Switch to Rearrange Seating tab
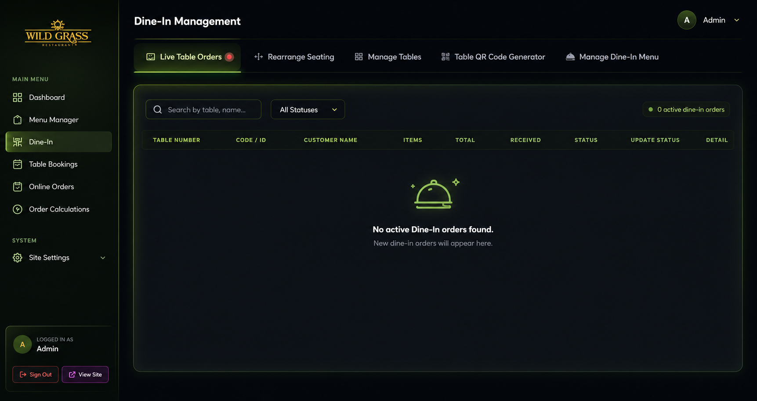The width and height of the screenshot is (757, 401). (294, 57)
